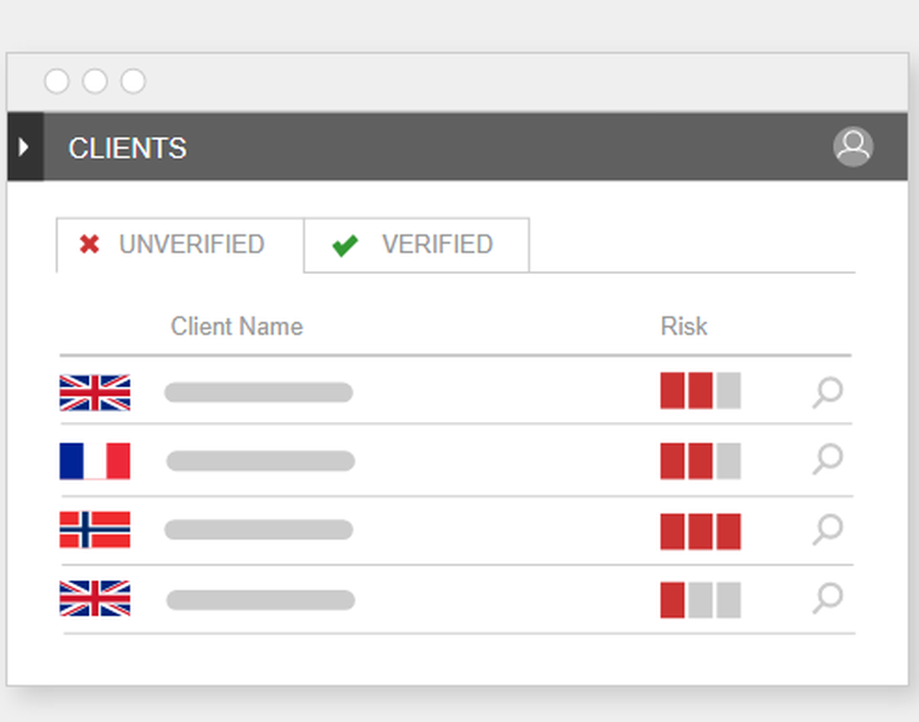Select the Norwegian client name placeholder

click(x=258, y=530)
